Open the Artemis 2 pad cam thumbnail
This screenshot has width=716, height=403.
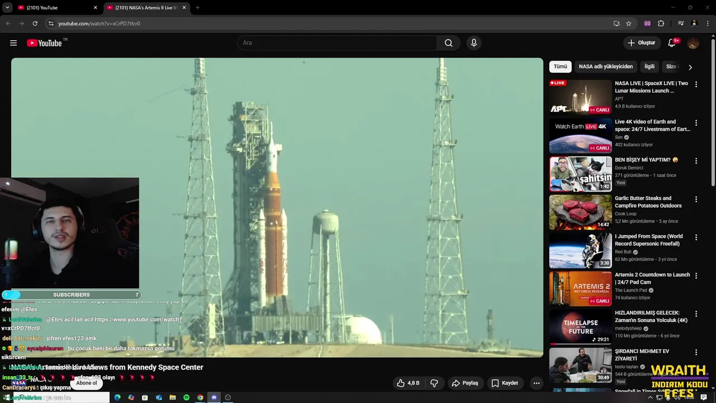581,288
